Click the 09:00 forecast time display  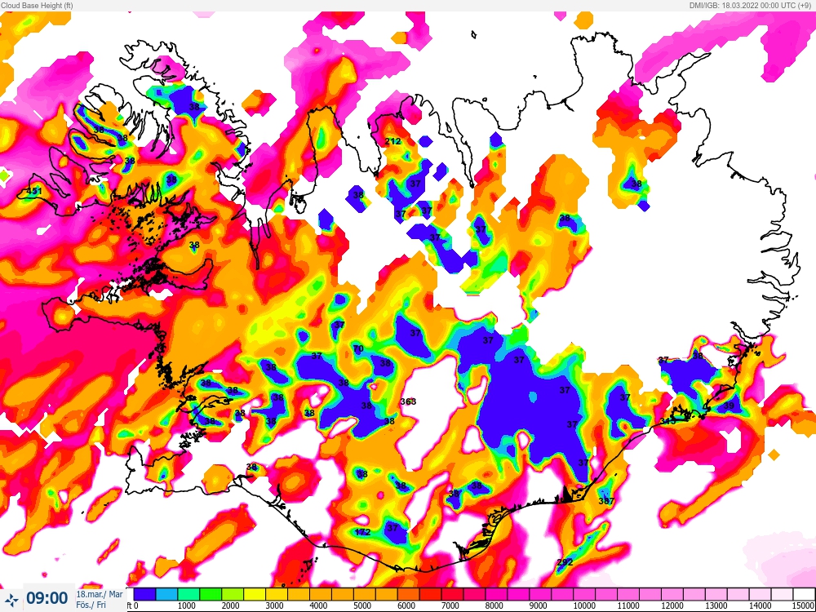[47, 598]
